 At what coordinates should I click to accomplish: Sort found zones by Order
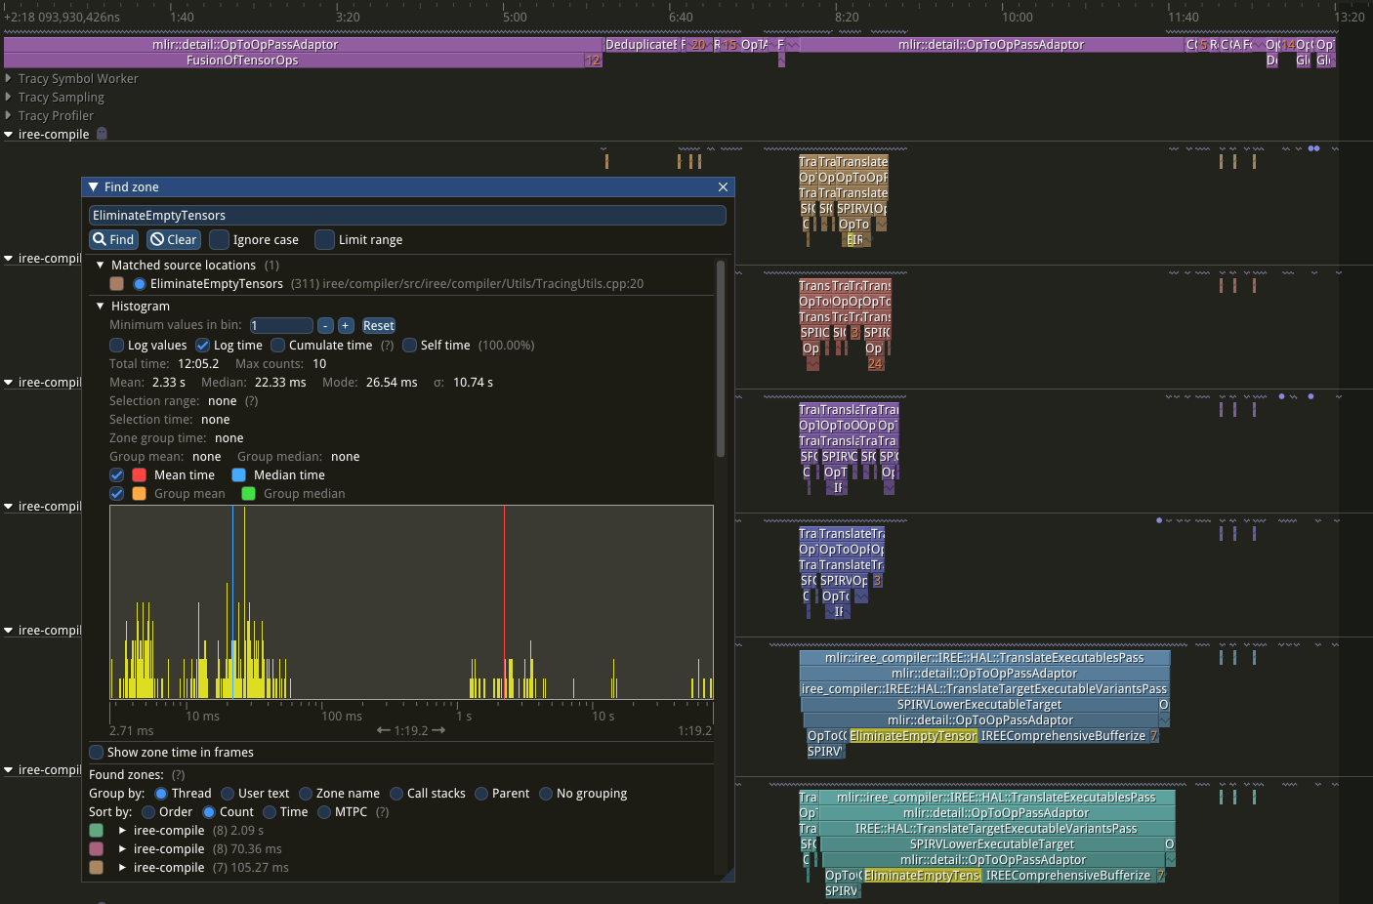pyautogui.click(x=148, y=812)
